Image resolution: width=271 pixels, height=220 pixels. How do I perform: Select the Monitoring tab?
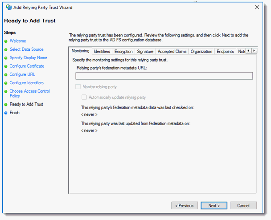(x=80, y=51)
